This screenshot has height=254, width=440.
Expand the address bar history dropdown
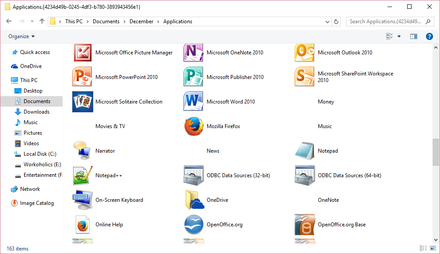point(327,21)
